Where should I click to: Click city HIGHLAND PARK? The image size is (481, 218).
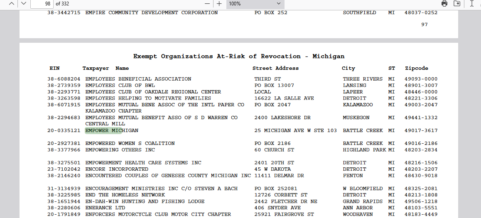coord(364,150)
